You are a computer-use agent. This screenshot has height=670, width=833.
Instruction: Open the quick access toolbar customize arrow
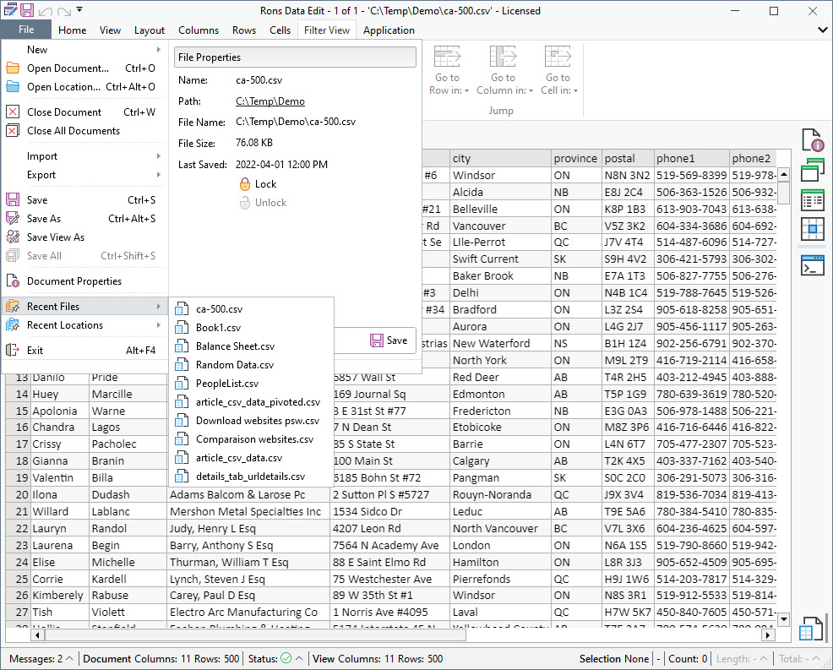tap(79, 10)
